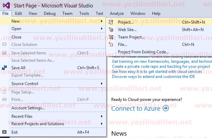Viewport: 212px width, 138px height.
Task: Click the Save All disk icon
Action: coord(5,68)
